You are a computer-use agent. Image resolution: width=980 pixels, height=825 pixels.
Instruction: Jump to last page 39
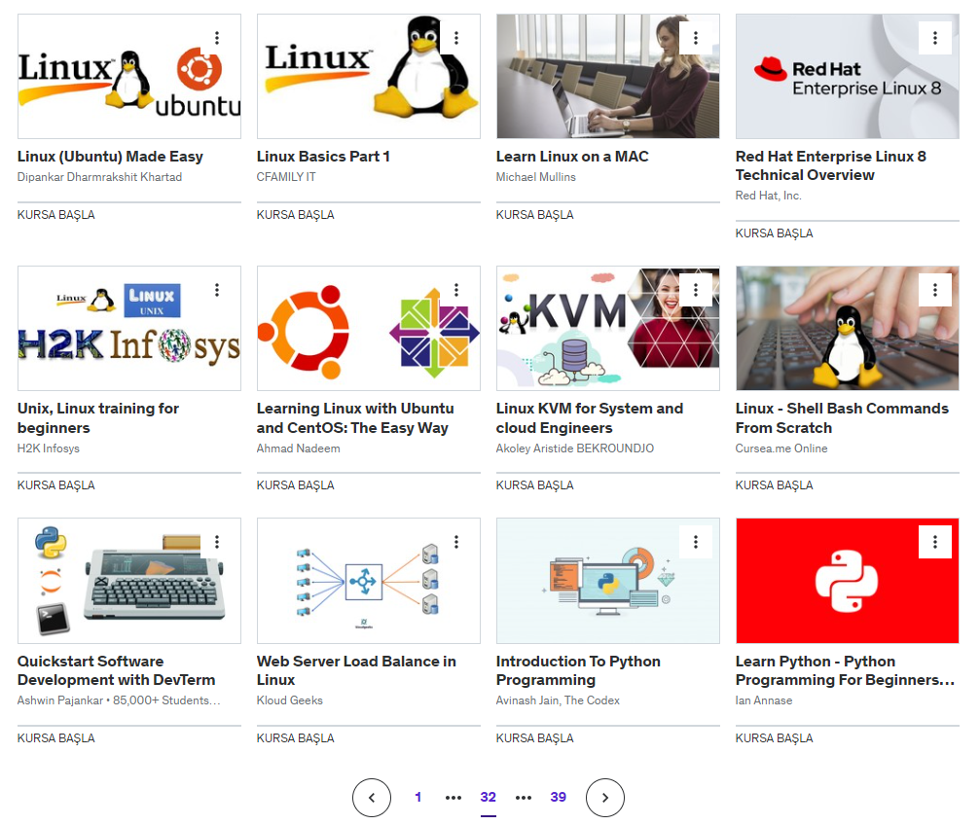[559, 797]
